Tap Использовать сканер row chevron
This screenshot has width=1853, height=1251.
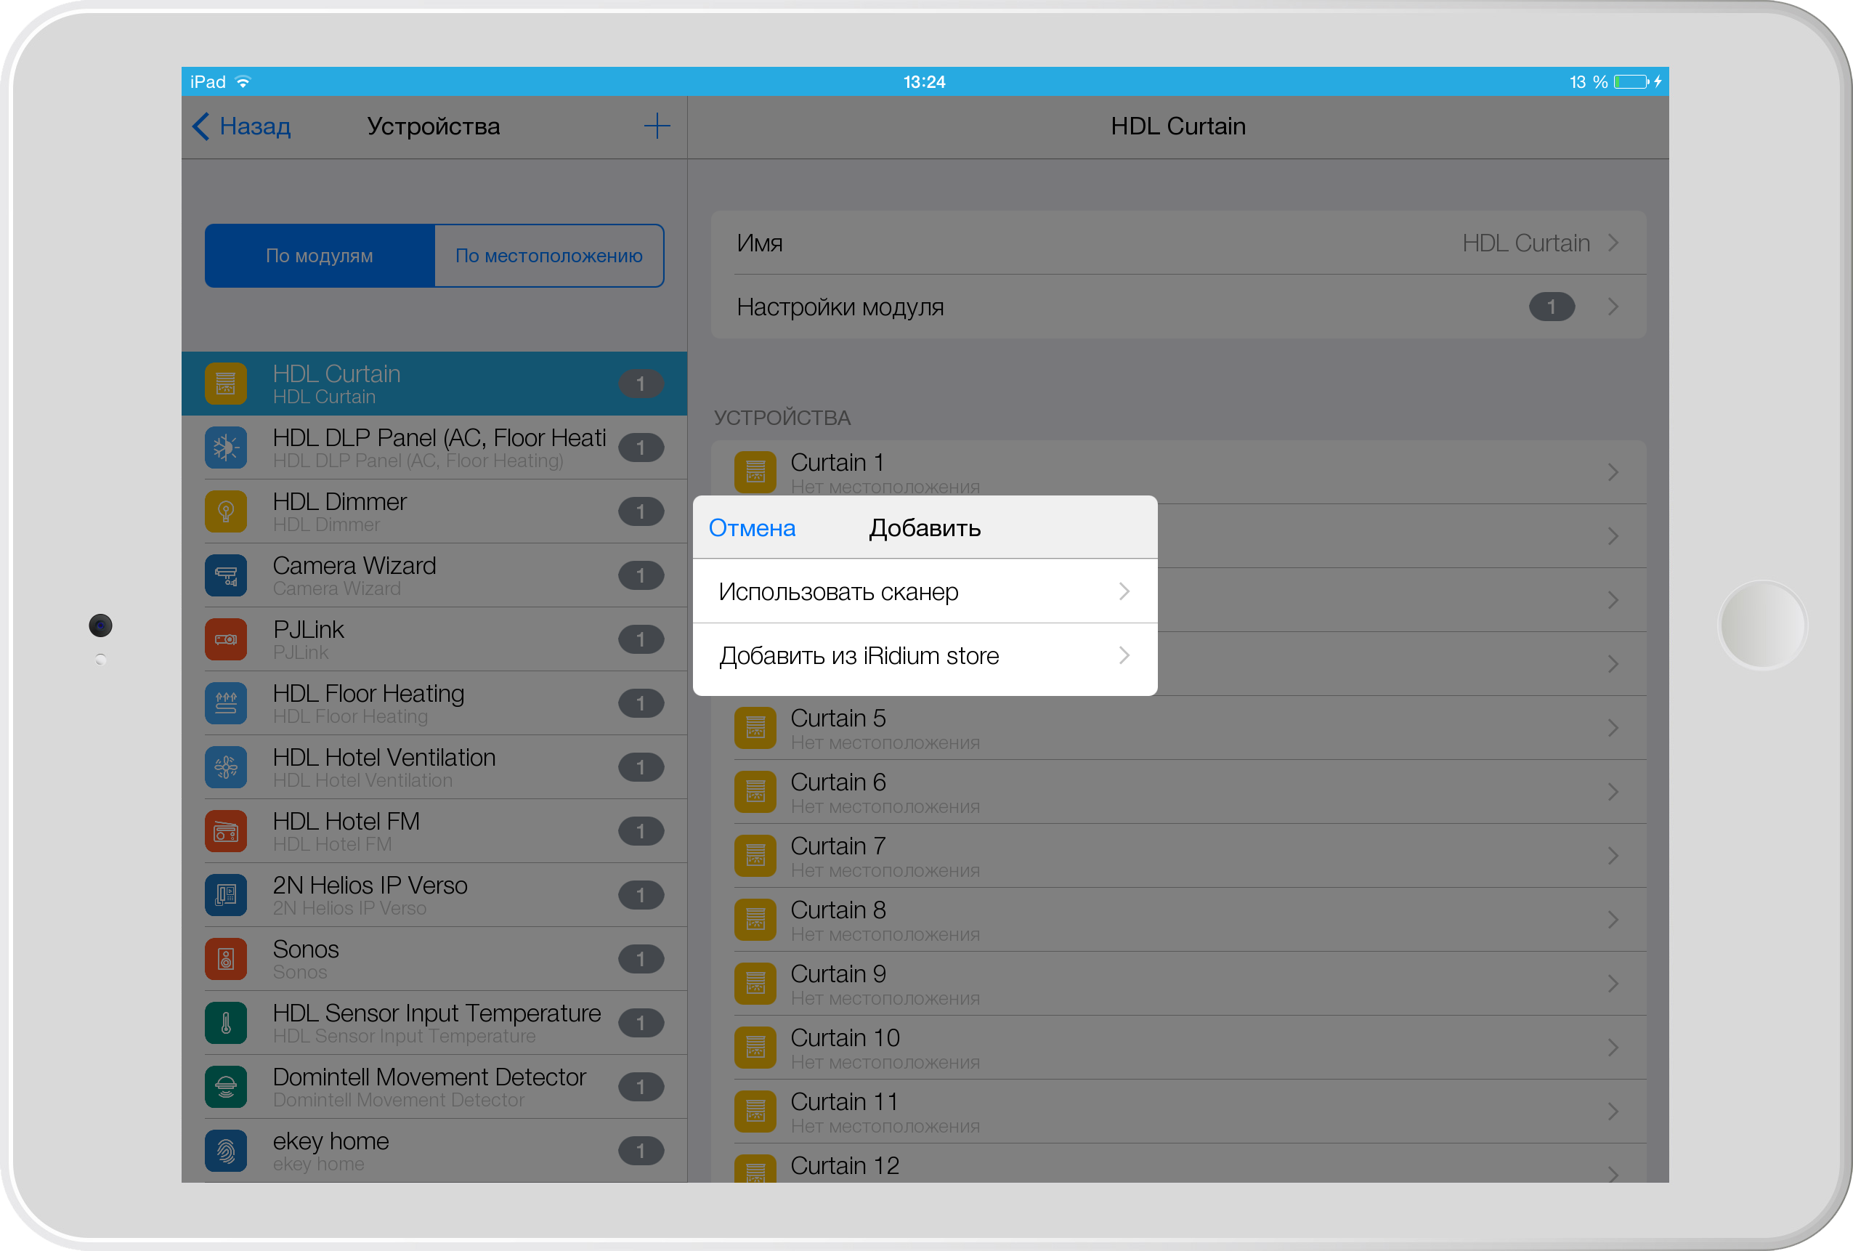tap(1124, 591)
